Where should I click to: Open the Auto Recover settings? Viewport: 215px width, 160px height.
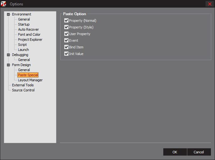28,29
